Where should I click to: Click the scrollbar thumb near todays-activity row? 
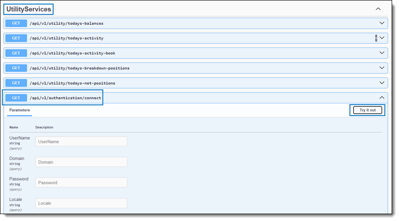[x=376, y=38]
